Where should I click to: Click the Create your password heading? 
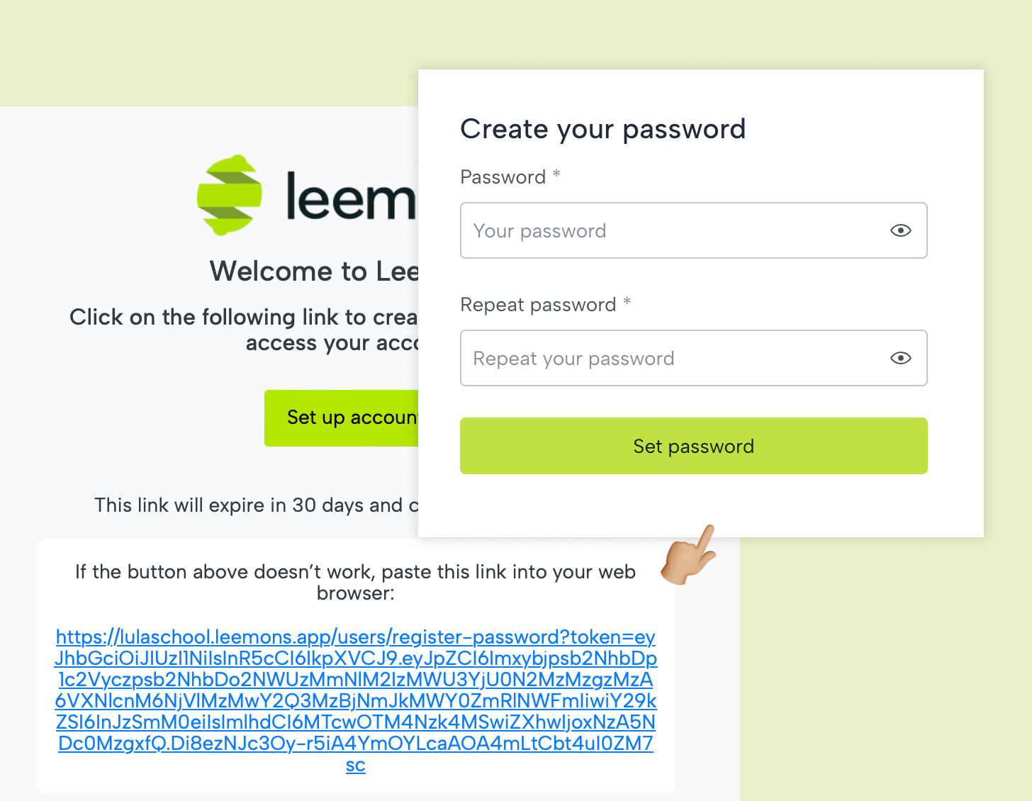[x=602, y=129]
